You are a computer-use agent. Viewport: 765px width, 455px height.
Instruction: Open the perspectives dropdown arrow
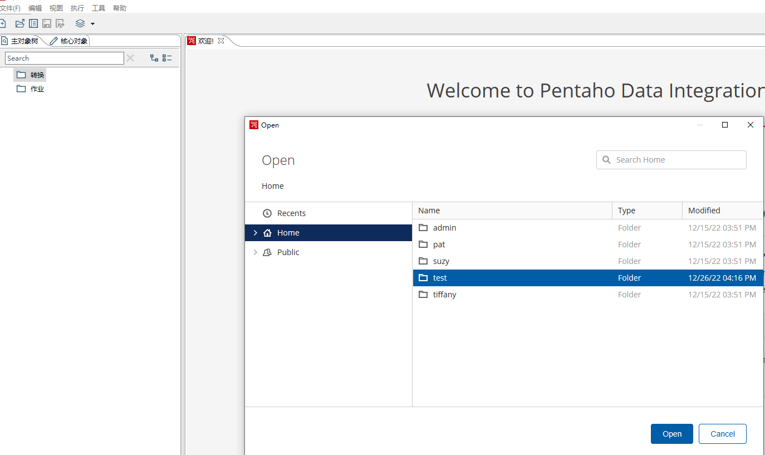coord(92,24)
